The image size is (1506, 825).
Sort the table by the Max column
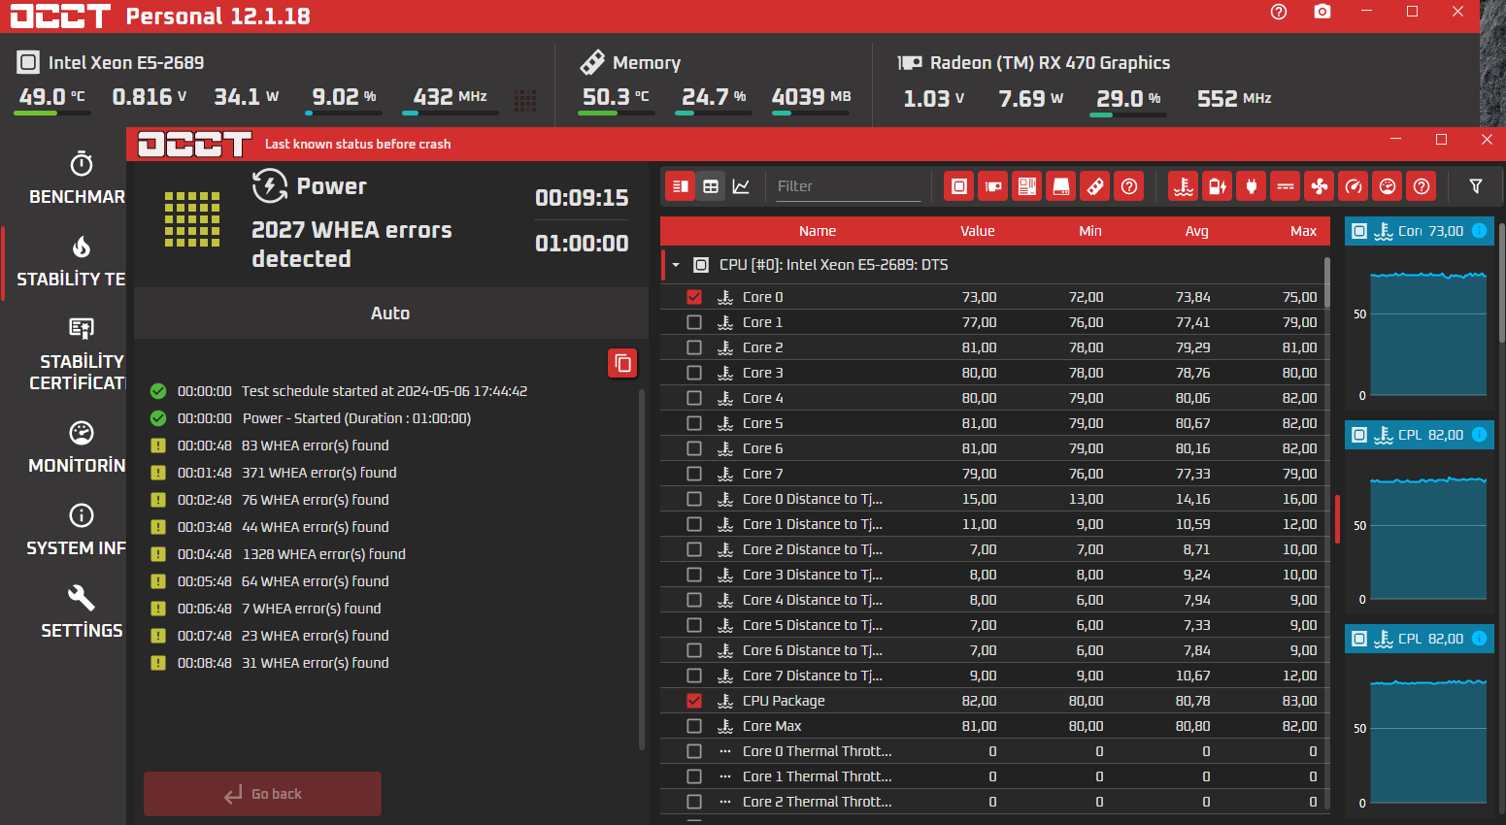pyautogui.click(x=1304, y=231)
